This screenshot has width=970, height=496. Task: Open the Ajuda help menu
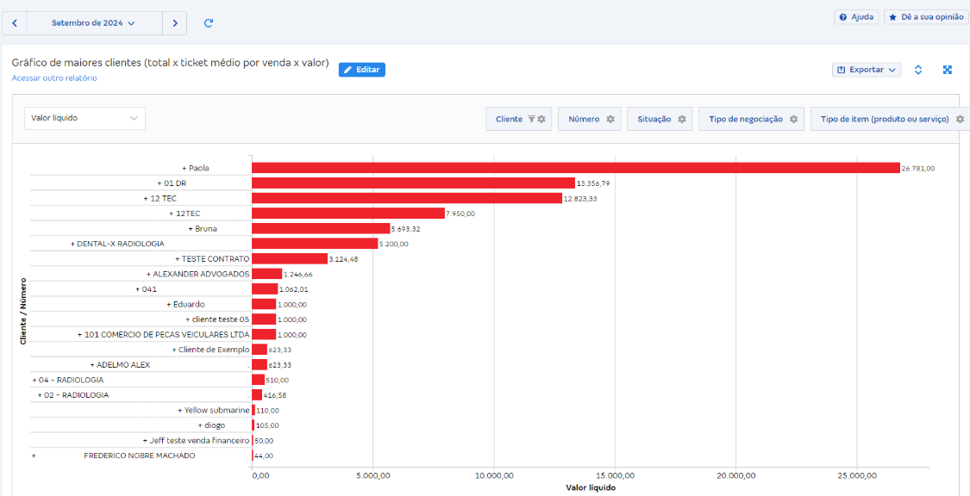[x=855, y=16]
